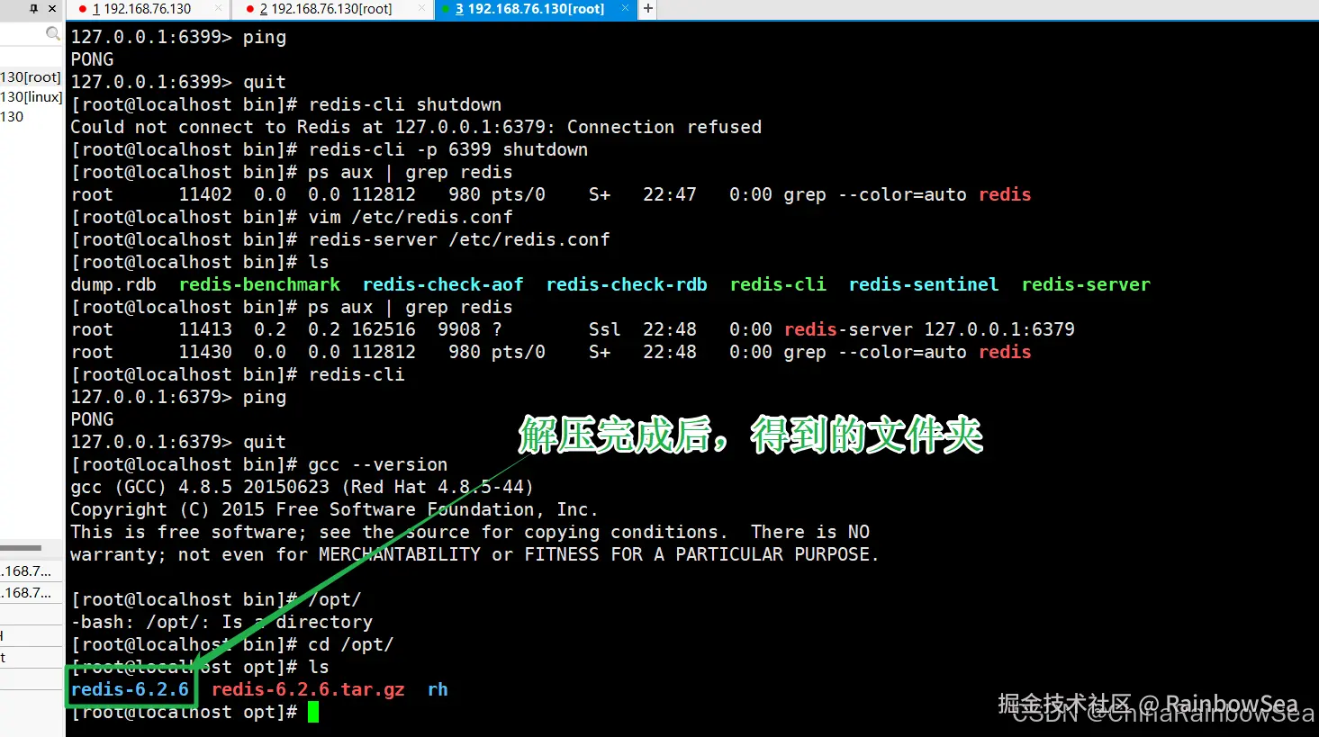Click the 'cd /opt/' command

click(x=351, y=644)
